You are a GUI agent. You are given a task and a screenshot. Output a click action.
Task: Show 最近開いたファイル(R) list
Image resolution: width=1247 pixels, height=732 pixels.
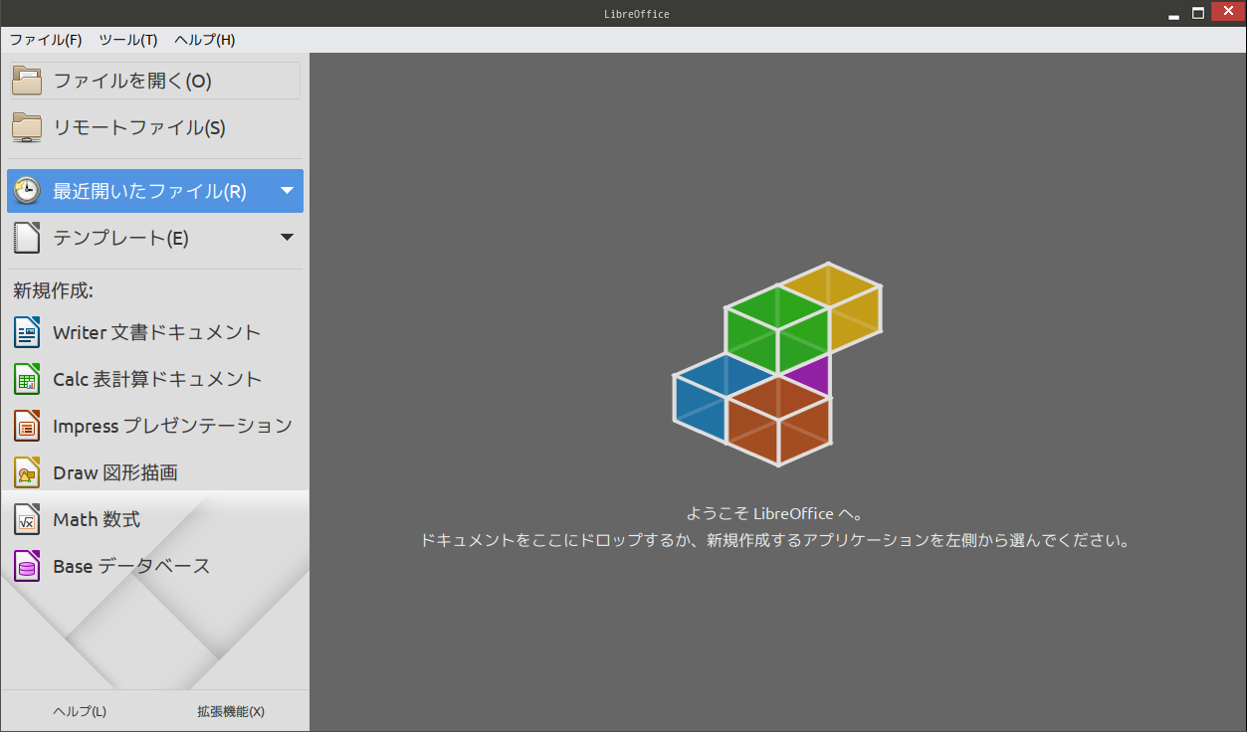point(155,191)
